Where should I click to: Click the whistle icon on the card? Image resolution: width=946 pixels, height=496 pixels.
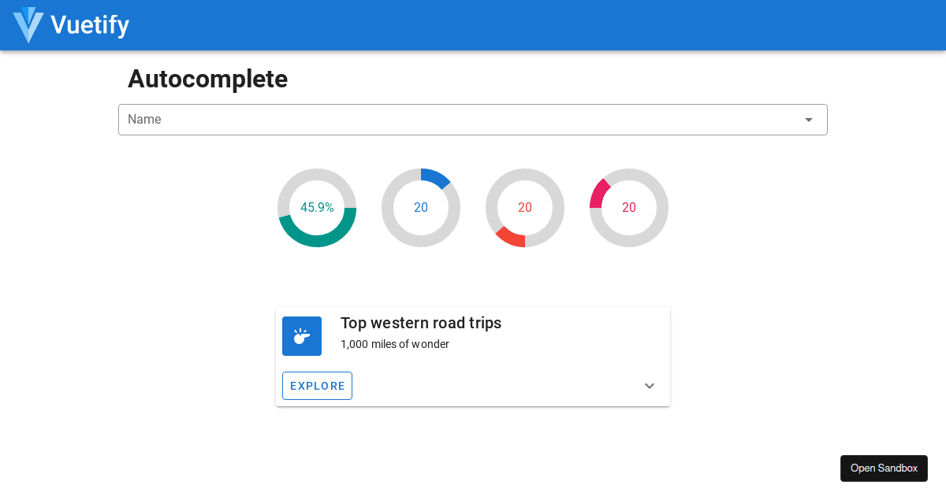coord(302,336)
